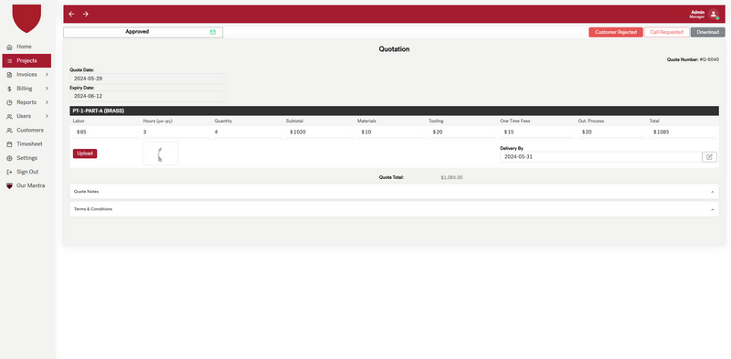Click the Timesheet calendar icon
The width and height of the screenshot is (731, 359).
pos(9,144)
